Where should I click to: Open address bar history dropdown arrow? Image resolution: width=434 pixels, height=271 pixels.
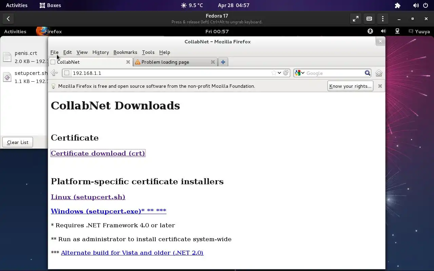click(279, 73)
